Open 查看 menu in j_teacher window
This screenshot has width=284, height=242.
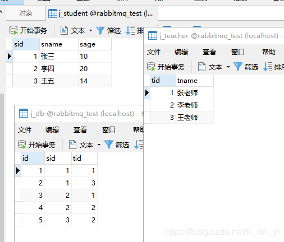pos(209,52)
